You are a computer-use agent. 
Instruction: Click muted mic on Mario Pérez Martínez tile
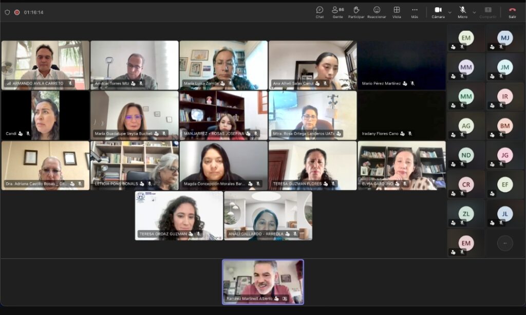pyautogui.click(x=412, y=84)
